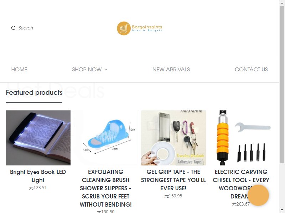Click the vertical scrollbar thumb

tap(282, 85)
